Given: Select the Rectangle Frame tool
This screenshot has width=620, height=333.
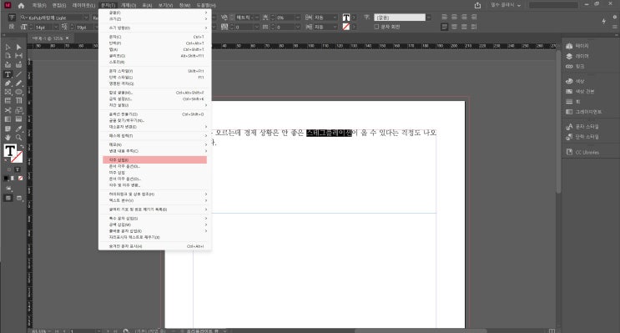Looking at the screenshot, I should coord(8,92).
